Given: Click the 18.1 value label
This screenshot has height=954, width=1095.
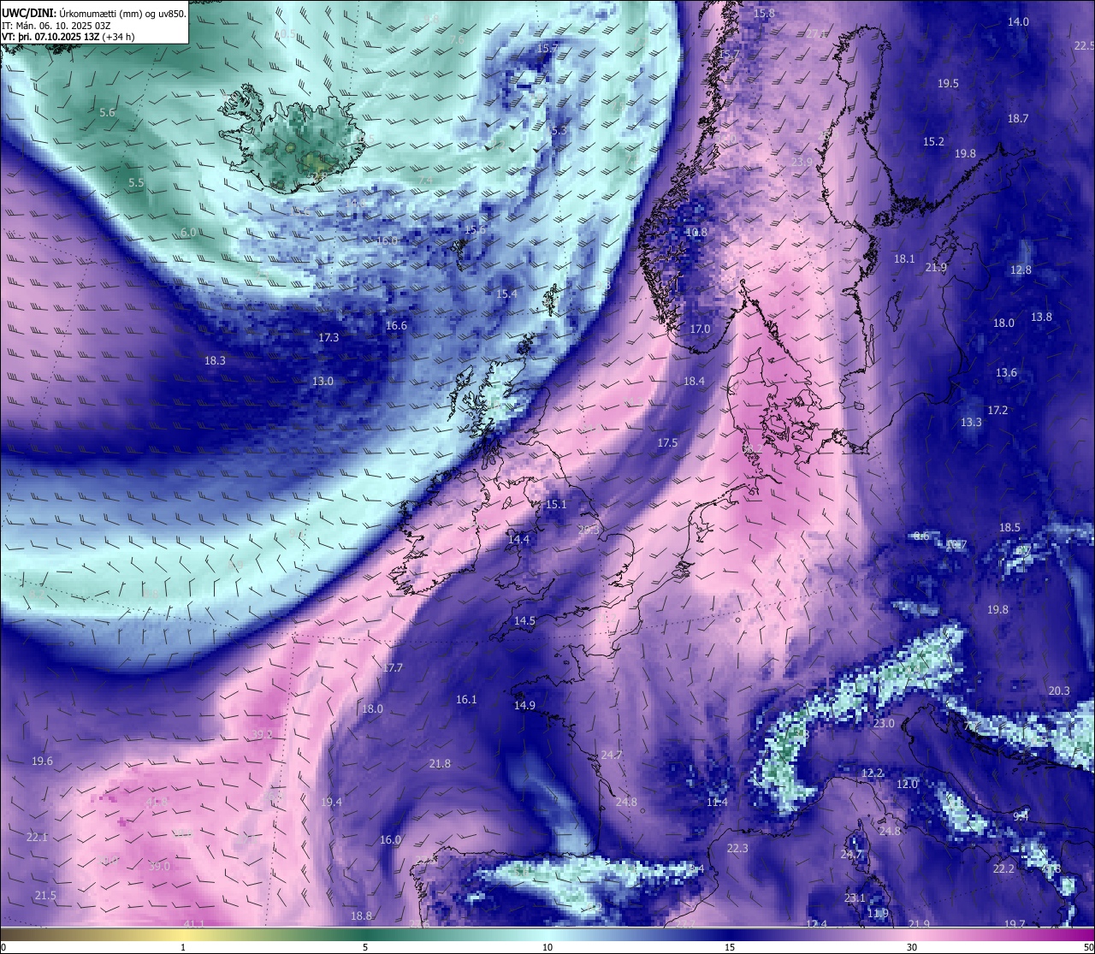Looking at the screenshot, I should (904, 258).
